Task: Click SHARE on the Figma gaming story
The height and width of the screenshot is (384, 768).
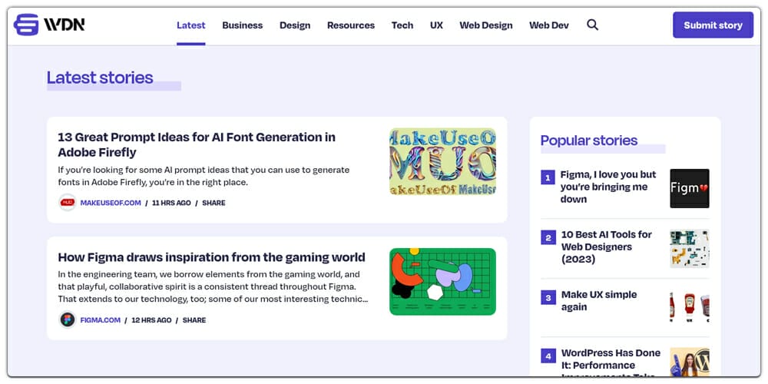Action: coord(194,320)
